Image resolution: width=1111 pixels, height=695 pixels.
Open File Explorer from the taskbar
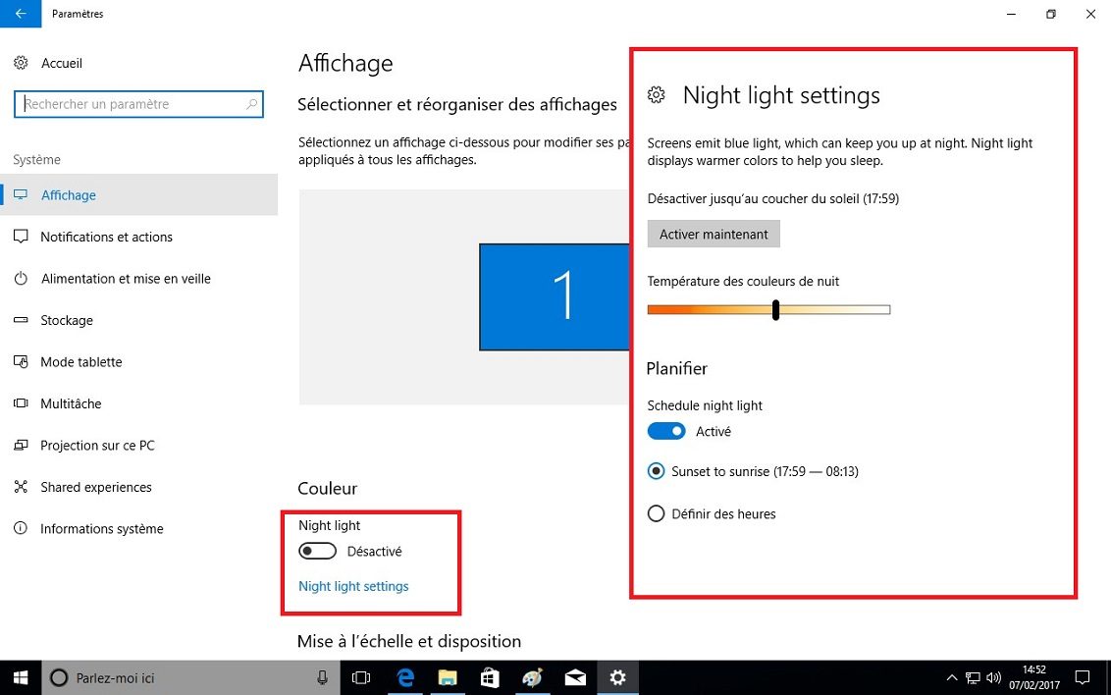coord(448,677)
